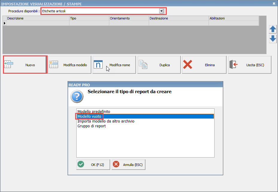Image resolution: width=278 pixels, height=192 pixels.
Task: Close the Impostazione Visualizzazioni window
Action: (274, 3)
